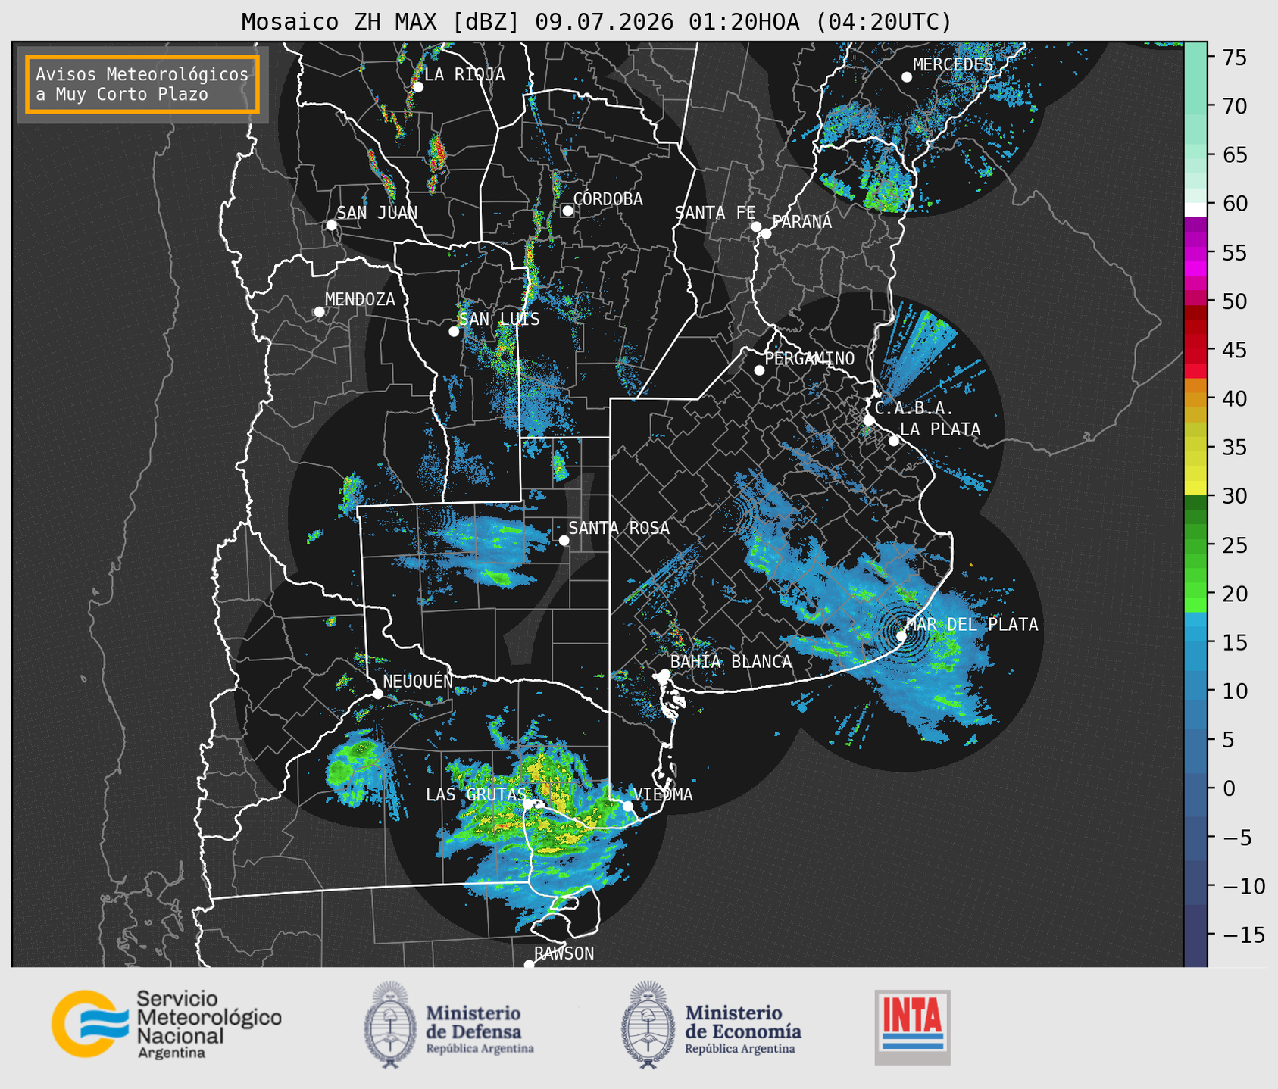Screen dimensions: 1278x1089
Task: Click the Mar del Plata city marker
Action: [x=901, y=636]
